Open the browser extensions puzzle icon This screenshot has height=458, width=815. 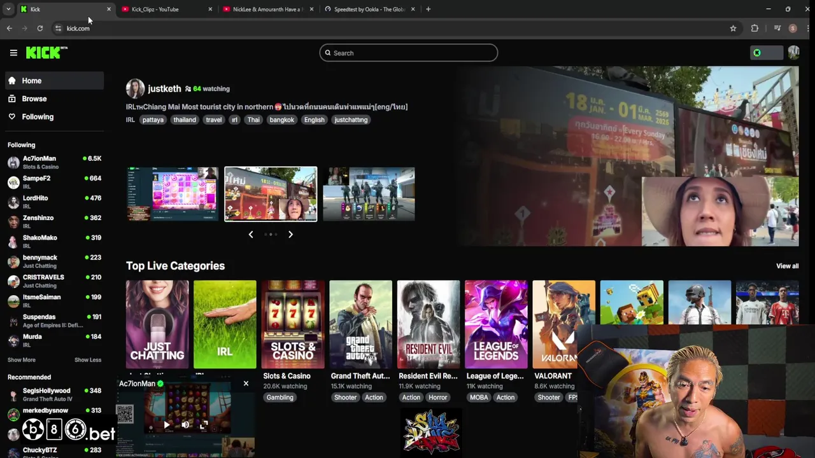pyautogui.click(x=755, y=28)
